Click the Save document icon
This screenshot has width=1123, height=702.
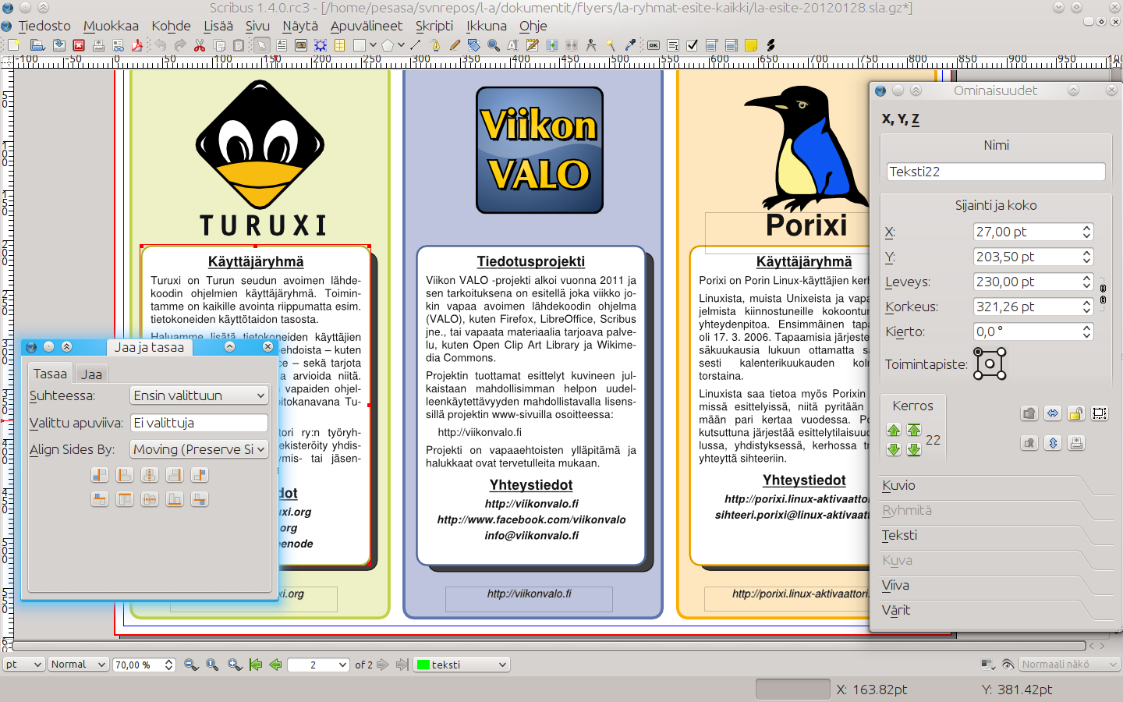(58, 45)
